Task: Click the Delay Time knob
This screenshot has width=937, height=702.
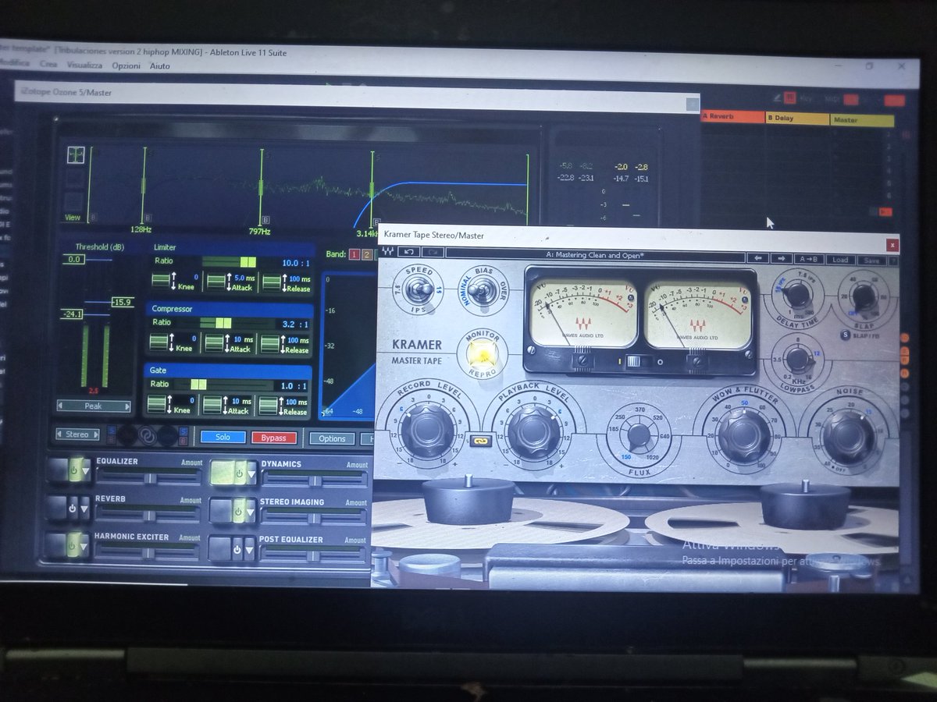Action: click(x=796, y=295)
